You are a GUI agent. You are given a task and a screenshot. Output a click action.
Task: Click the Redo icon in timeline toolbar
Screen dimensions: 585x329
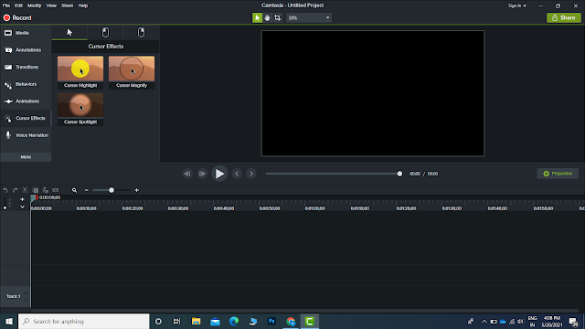(15, 190)
